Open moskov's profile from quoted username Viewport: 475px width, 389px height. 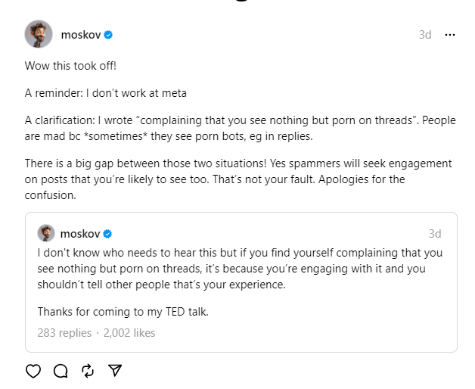tap(81, 233)
